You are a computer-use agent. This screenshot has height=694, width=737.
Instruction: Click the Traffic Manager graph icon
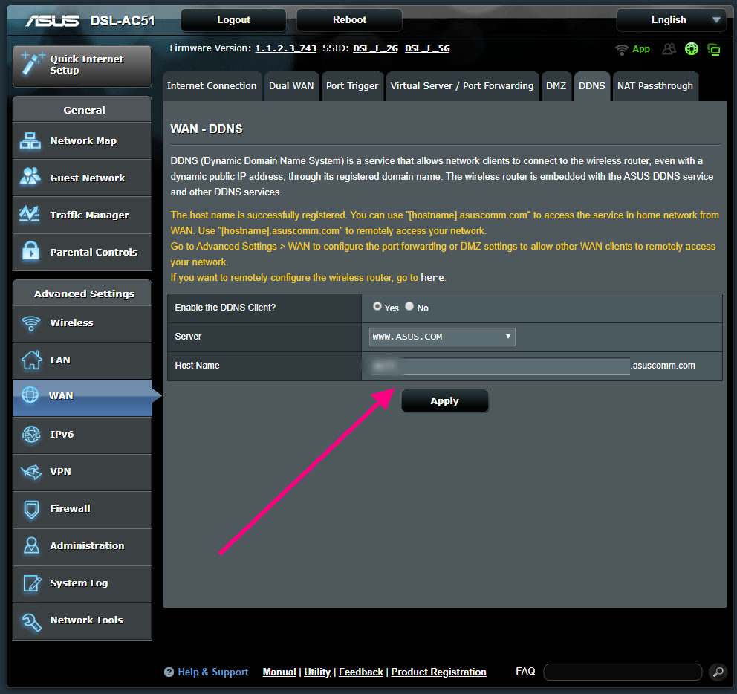30,214
